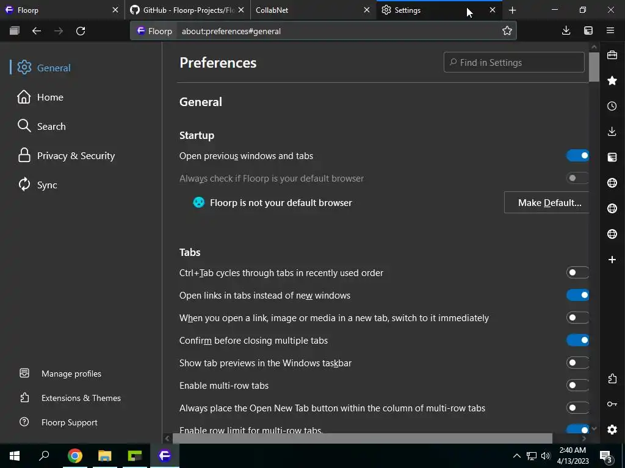Open network icon in system tray

(532, 456)
